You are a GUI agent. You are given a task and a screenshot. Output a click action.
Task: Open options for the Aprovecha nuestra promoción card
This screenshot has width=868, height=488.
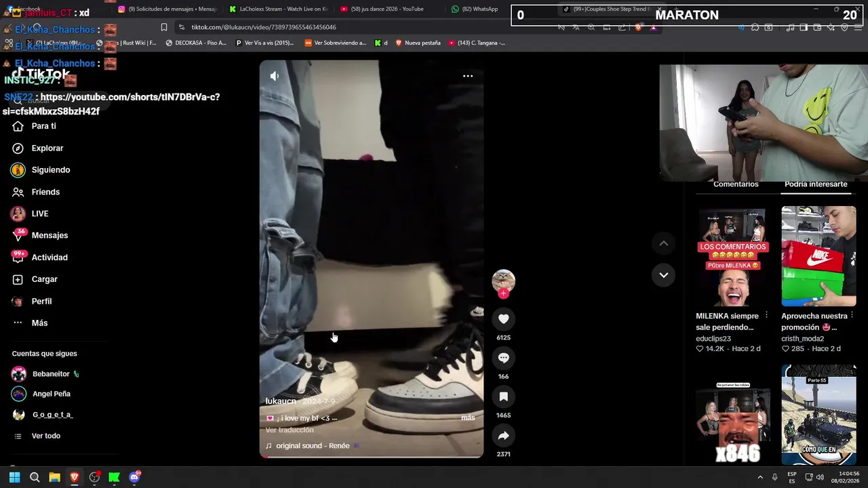(852, 315)
